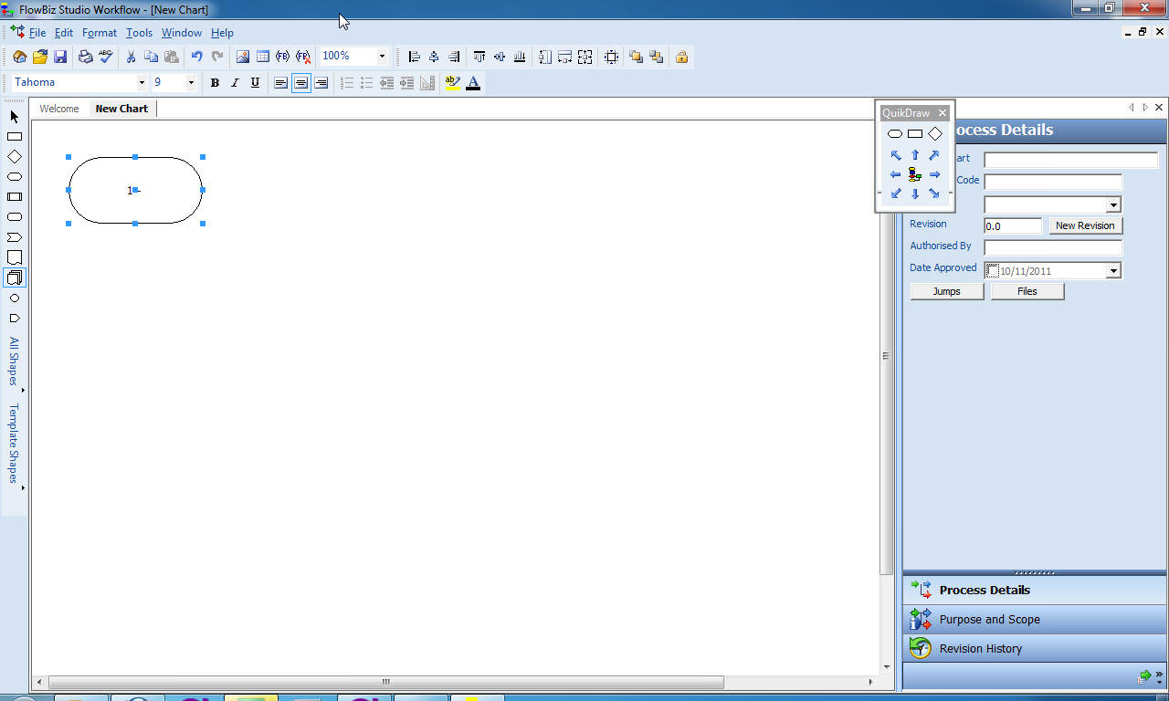Expand the Template Shapes side panel
This screenshot has height=701, width=1169.
tap(14, 445)
